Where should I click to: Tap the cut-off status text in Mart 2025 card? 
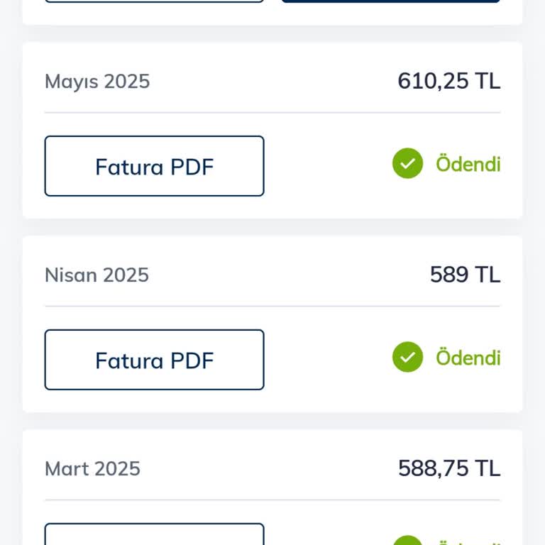pyautogui.click(x=468, y=542)
